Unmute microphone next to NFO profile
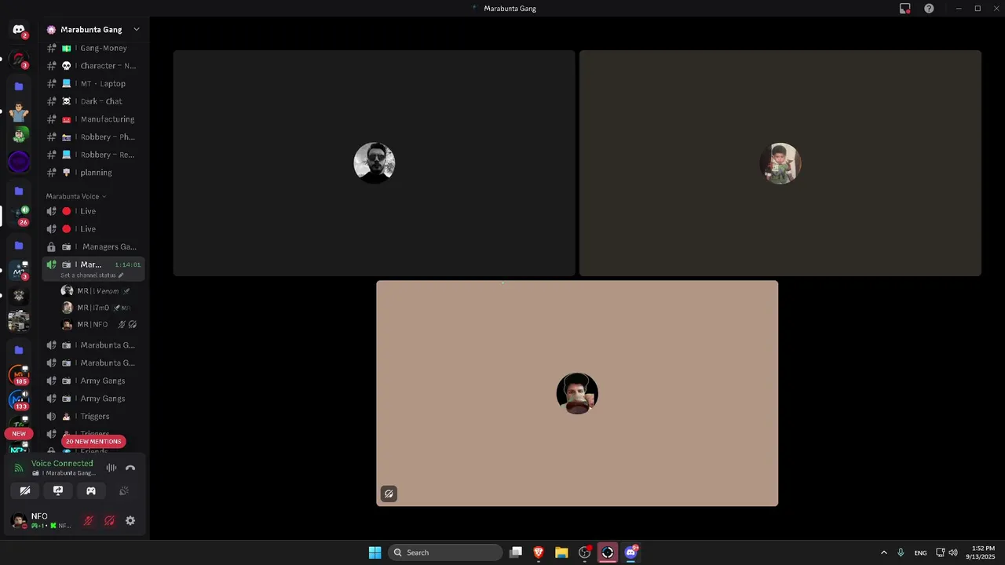 click(89, 520)
